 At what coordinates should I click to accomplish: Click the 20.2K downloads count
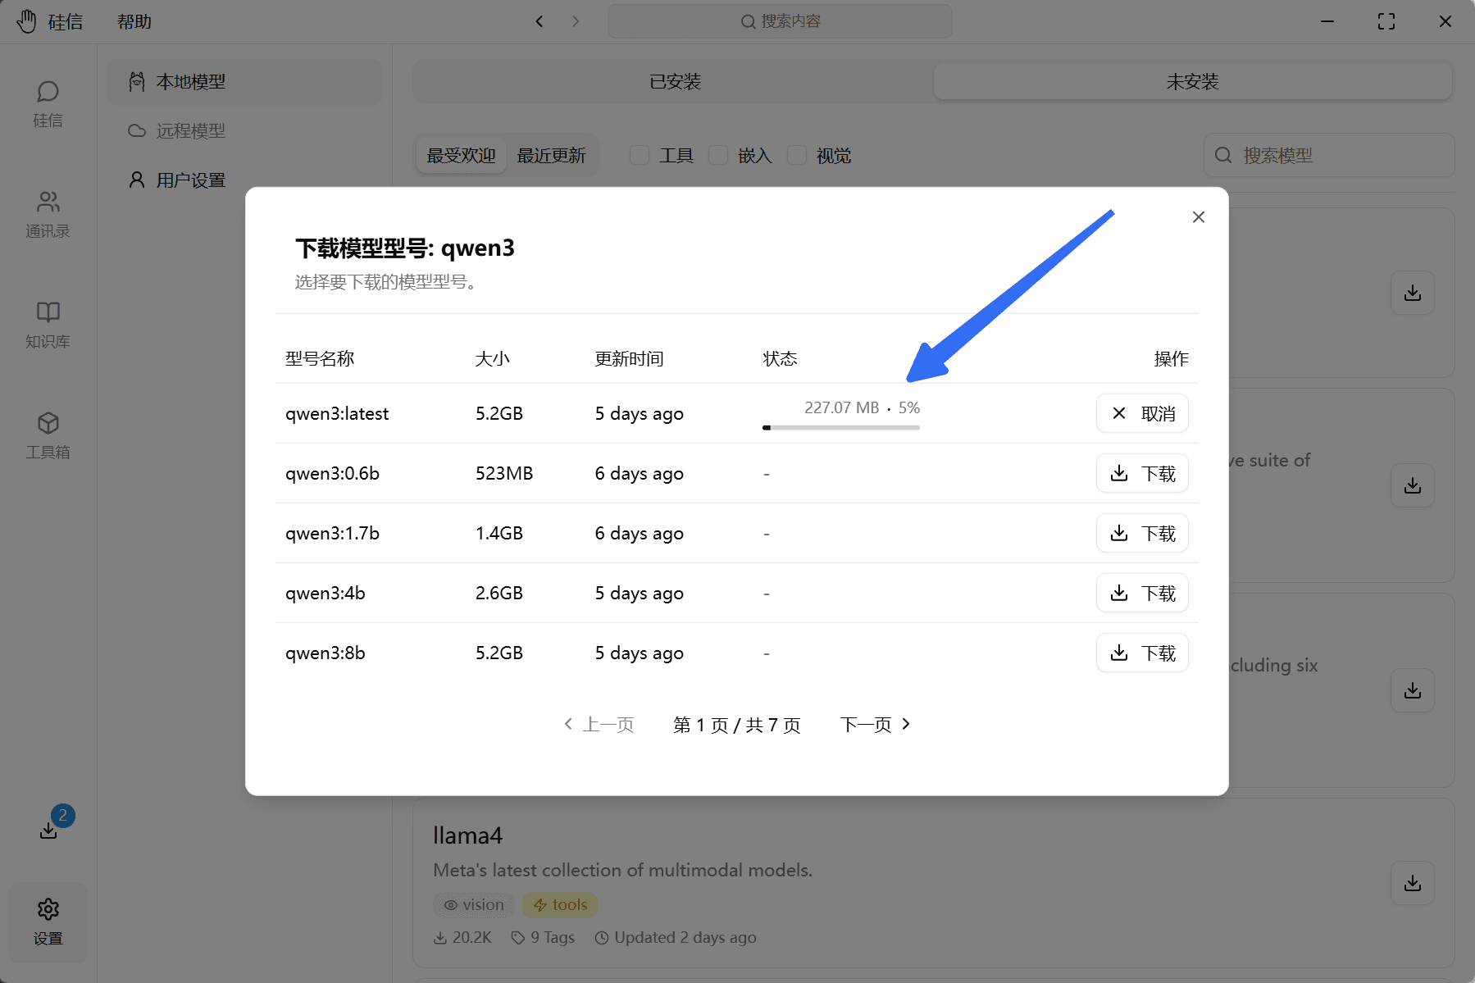coord(462,937)
